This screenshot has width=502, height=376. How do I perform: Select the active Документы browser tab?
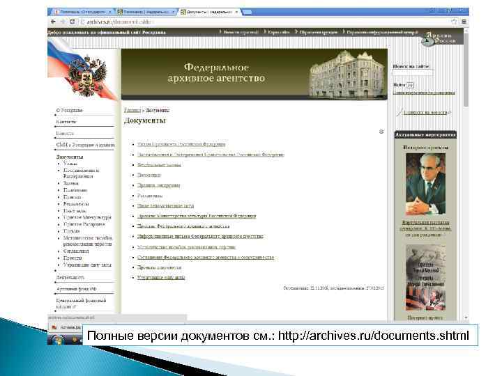point(208,12)
